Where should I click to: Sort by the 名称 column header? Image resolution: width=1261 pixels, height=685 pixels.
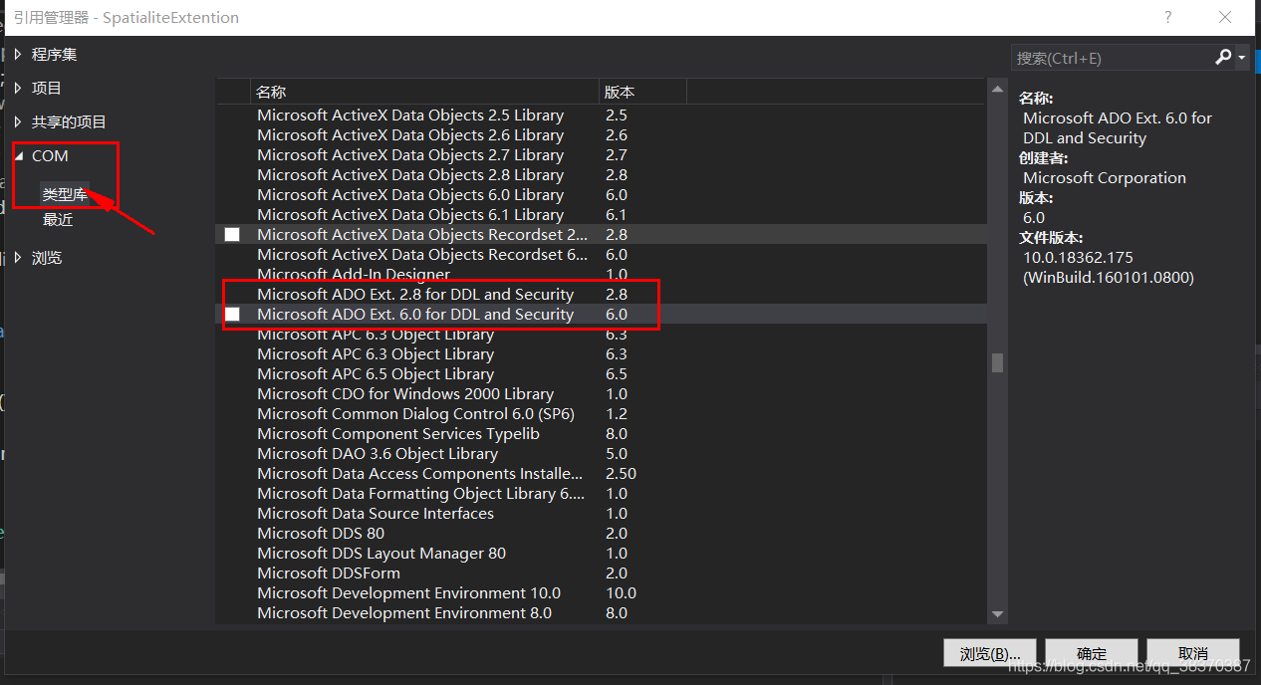423,92
